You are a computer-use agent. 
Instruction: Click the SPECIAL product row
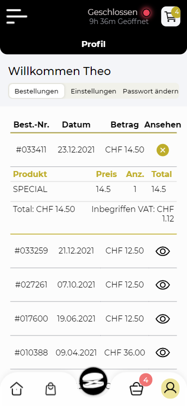(94, 189)
